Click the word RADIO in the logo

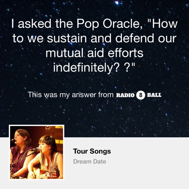[x=126, y=95]
